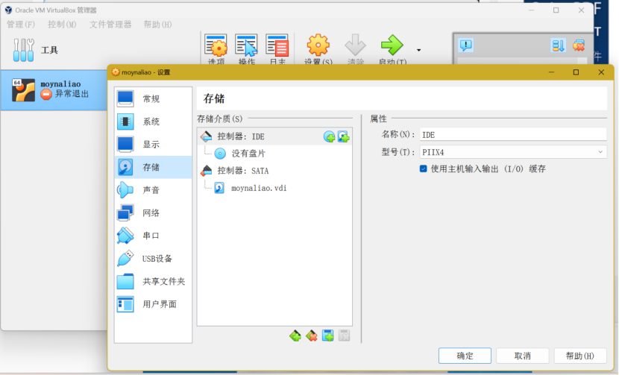Open 声音 settings category
The height and width of the screenshot is (375, 619).
(x=153, y=190)
